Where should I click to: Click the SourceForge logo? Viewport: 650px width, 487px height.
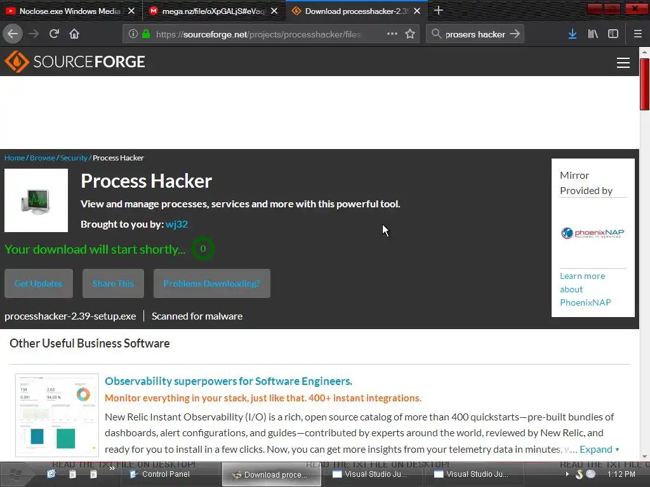pyautogui.click(x=75, y=62)
